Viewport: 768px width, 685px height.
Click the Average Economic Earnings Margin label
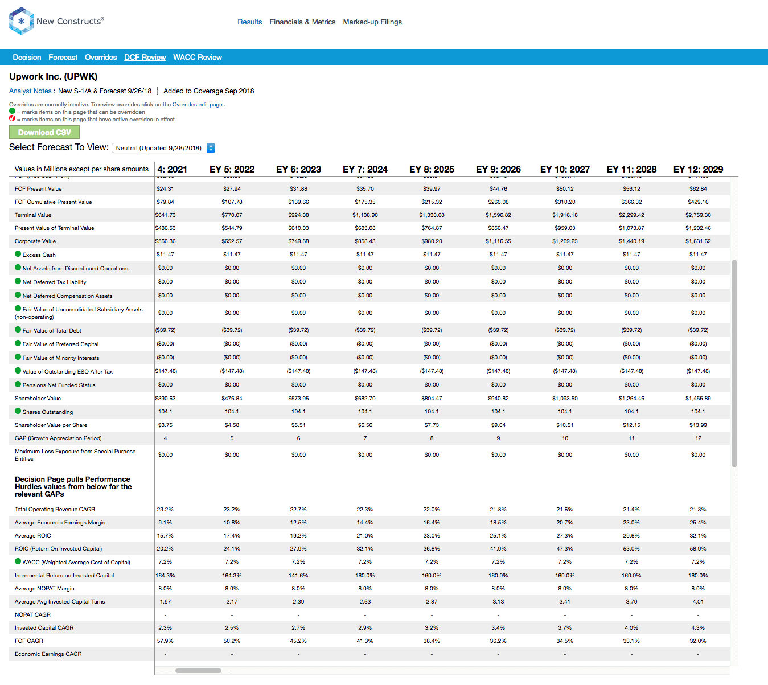tap(60, 523)
